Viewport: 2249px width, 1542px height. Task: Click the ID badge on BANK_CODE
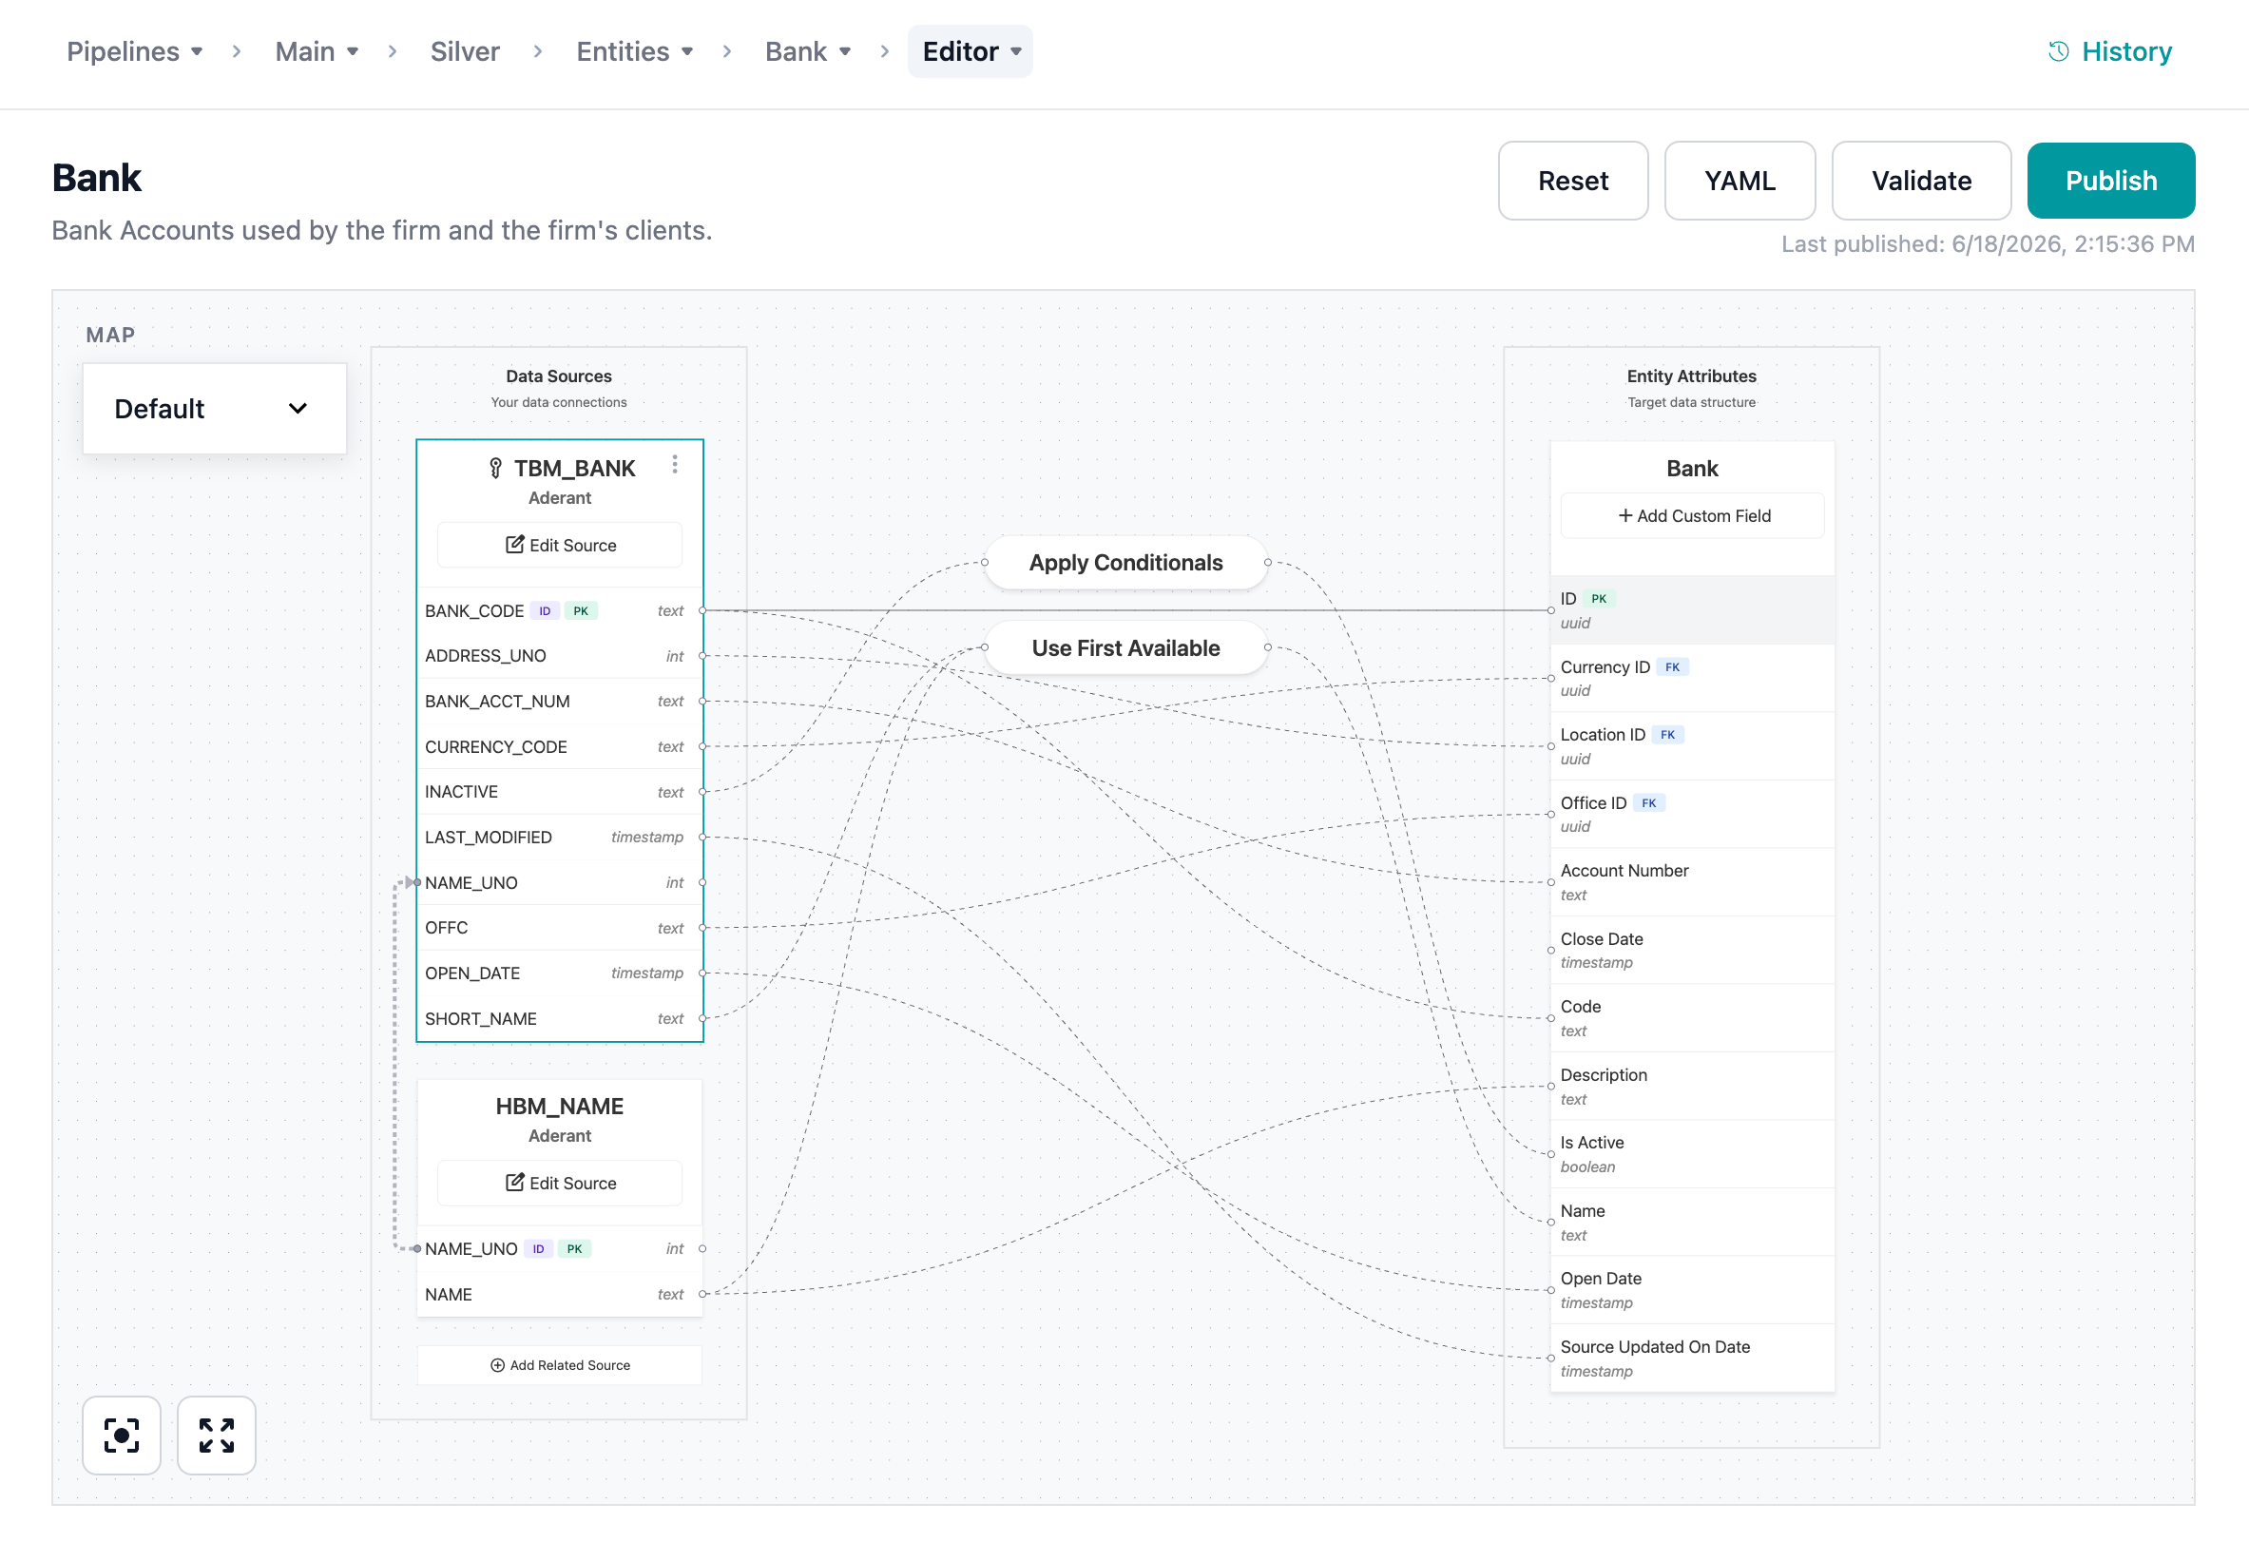[545, 610]
